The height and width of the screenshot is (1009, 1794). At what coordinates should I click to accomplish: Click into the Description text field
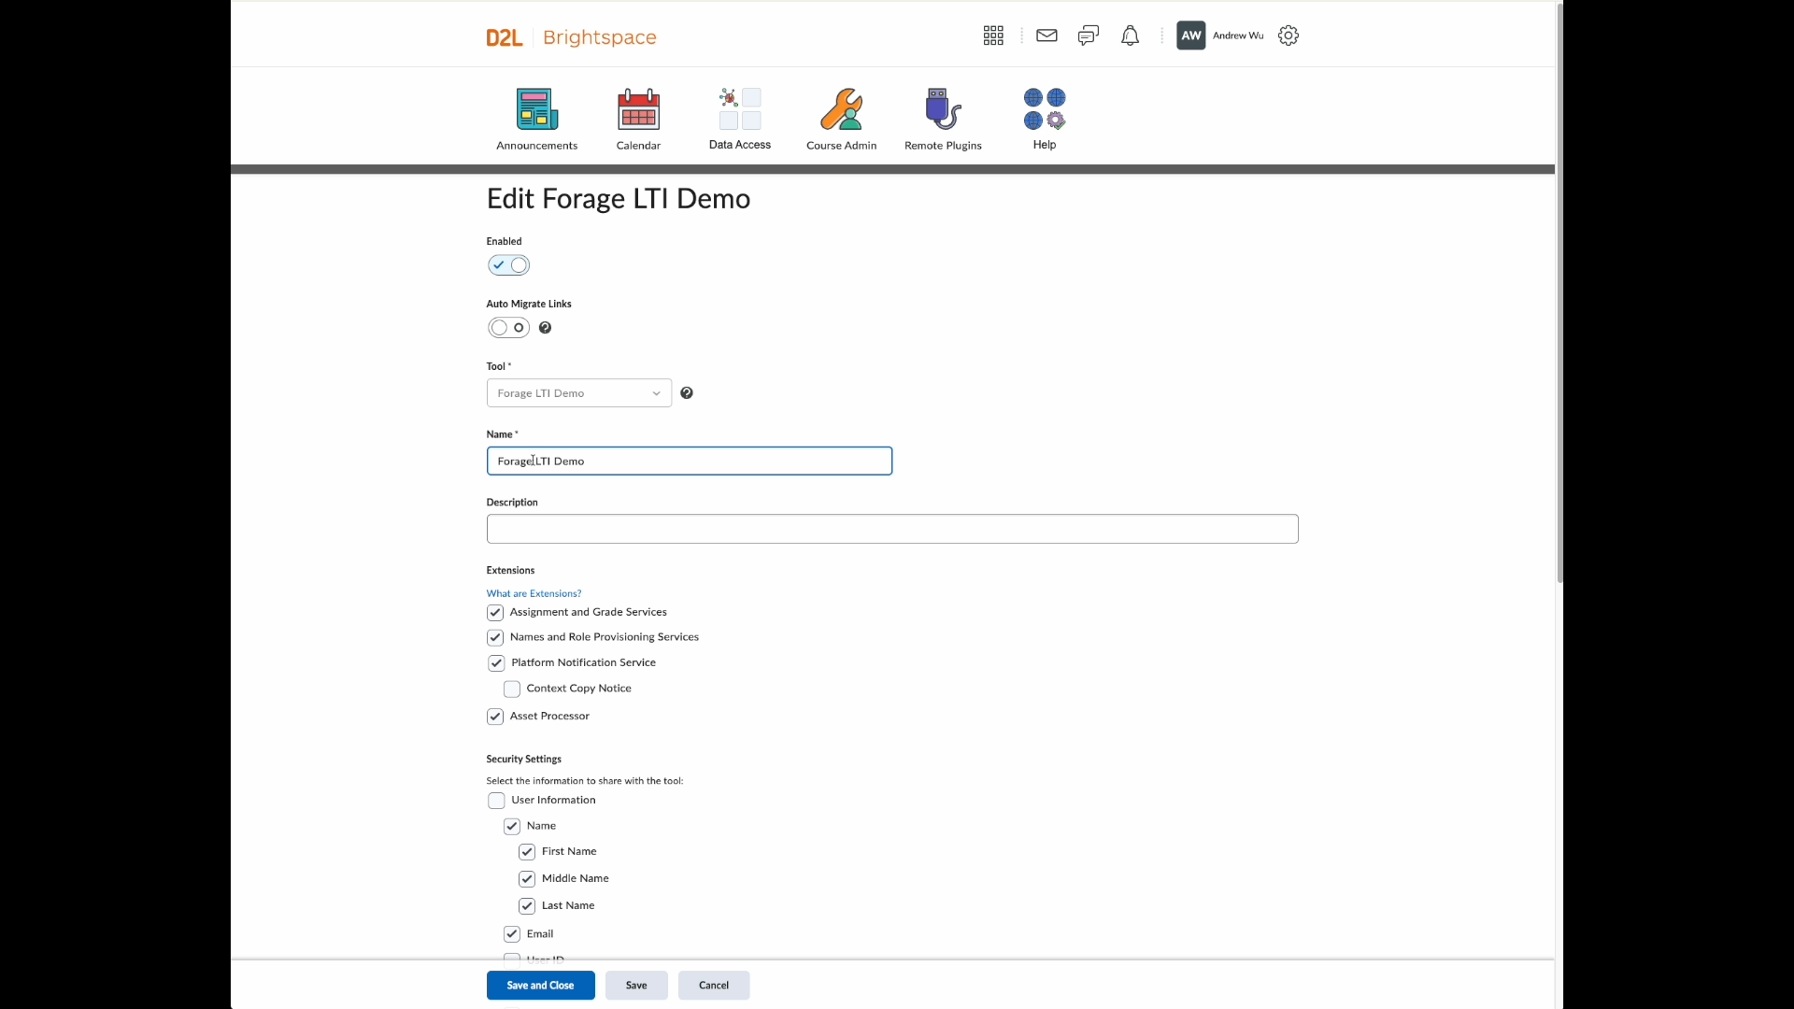click(892, 529)
